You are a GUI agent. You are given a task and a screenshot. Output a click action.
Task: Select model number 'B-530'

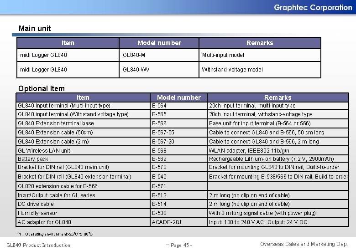[159, 213]
